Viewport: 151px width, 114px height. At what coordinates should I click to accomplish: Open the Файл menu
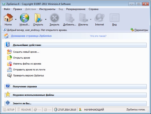pyautogui.click(x=7, y=9)
